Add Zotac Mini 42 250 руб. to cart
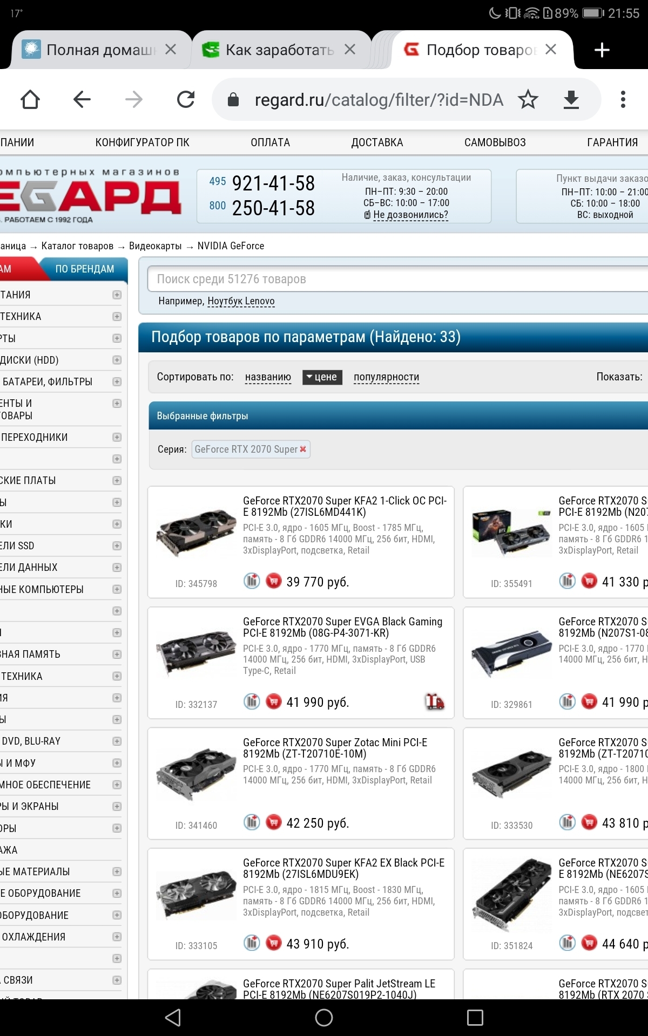 (274, 822)
